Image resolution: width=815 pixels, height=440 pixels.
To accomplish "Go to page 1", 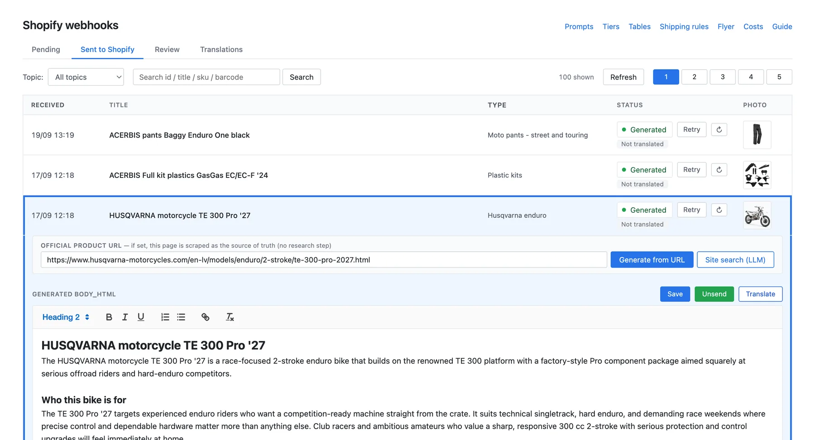I will [x=666, y=77].
